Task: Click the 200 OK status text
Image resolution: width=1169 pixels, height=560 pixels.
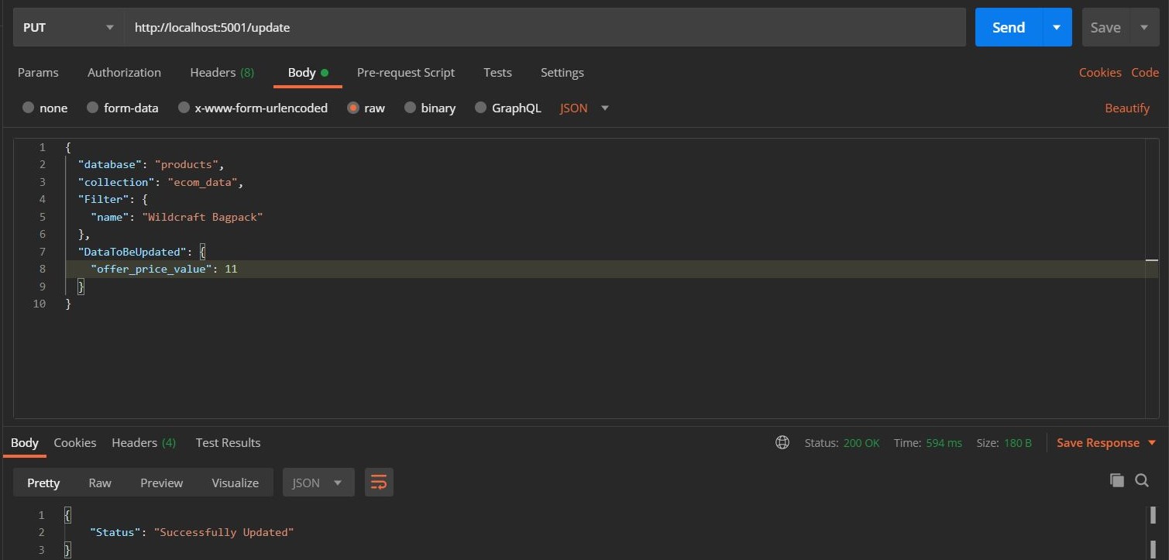Action: (x=861, y=443)
